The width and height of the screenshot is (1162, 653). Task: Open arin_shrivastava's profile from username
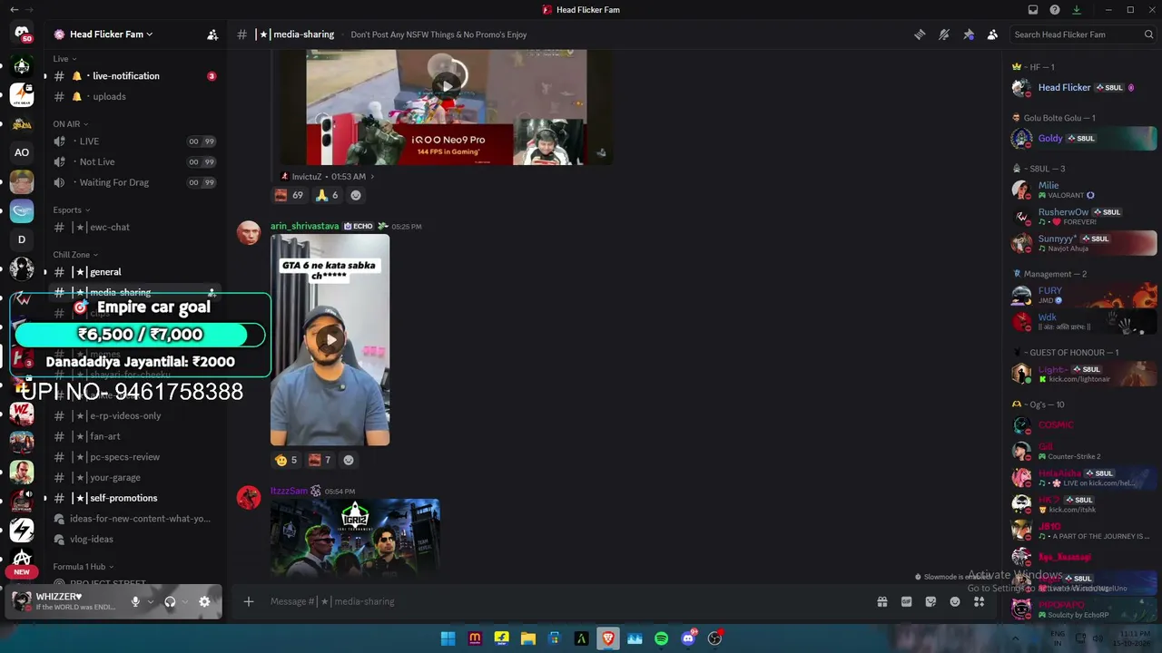[x=304, y=226]
